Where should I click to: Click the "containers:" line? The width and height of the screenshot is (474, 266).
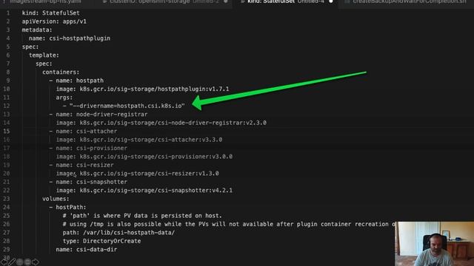(61, 72)
